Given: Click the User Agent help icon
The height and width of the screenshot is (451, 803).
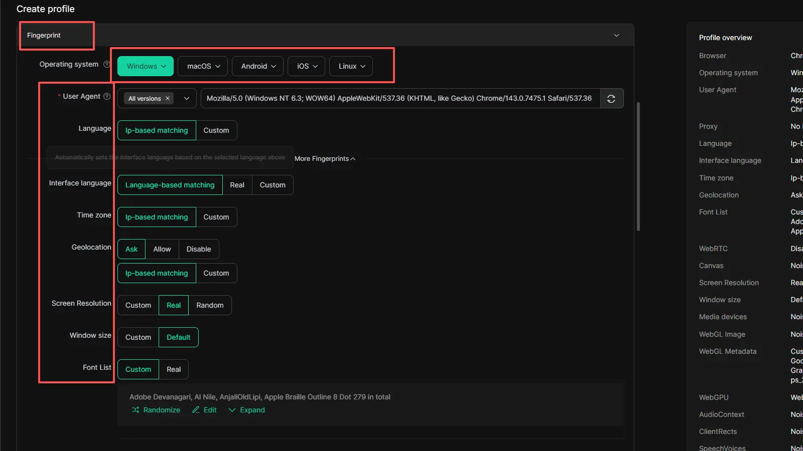Looking at the screenshot, I should 106,96.
